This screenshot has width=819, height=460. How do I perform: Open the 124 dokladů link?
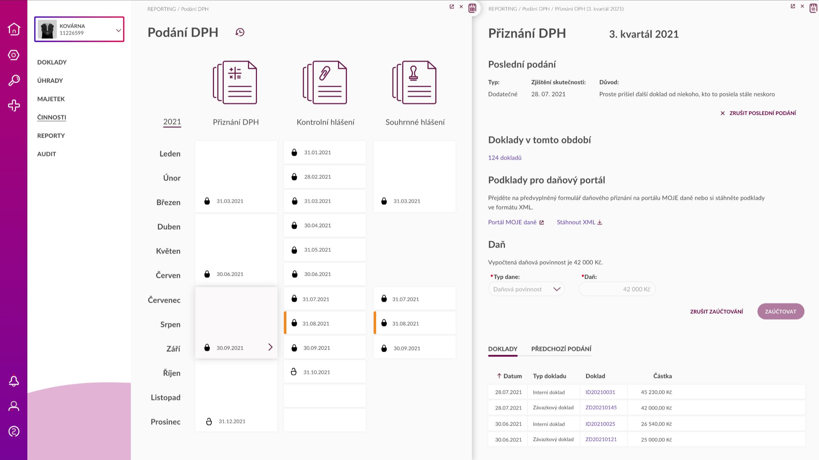(x=505, y=158)
